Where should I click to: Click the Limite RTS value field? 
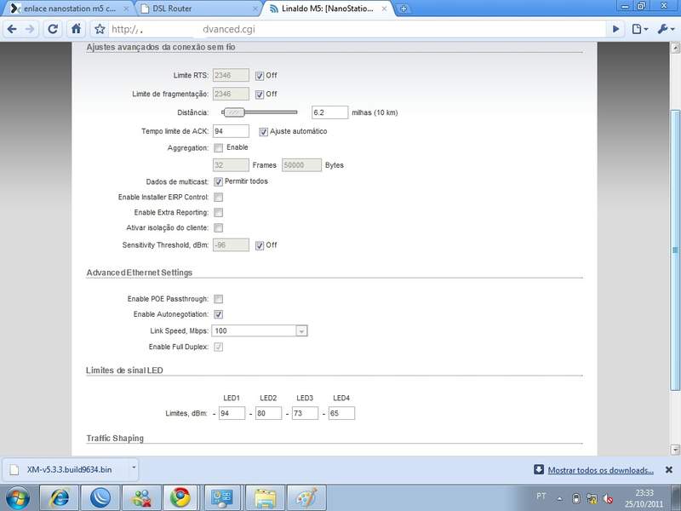(231, 75)
